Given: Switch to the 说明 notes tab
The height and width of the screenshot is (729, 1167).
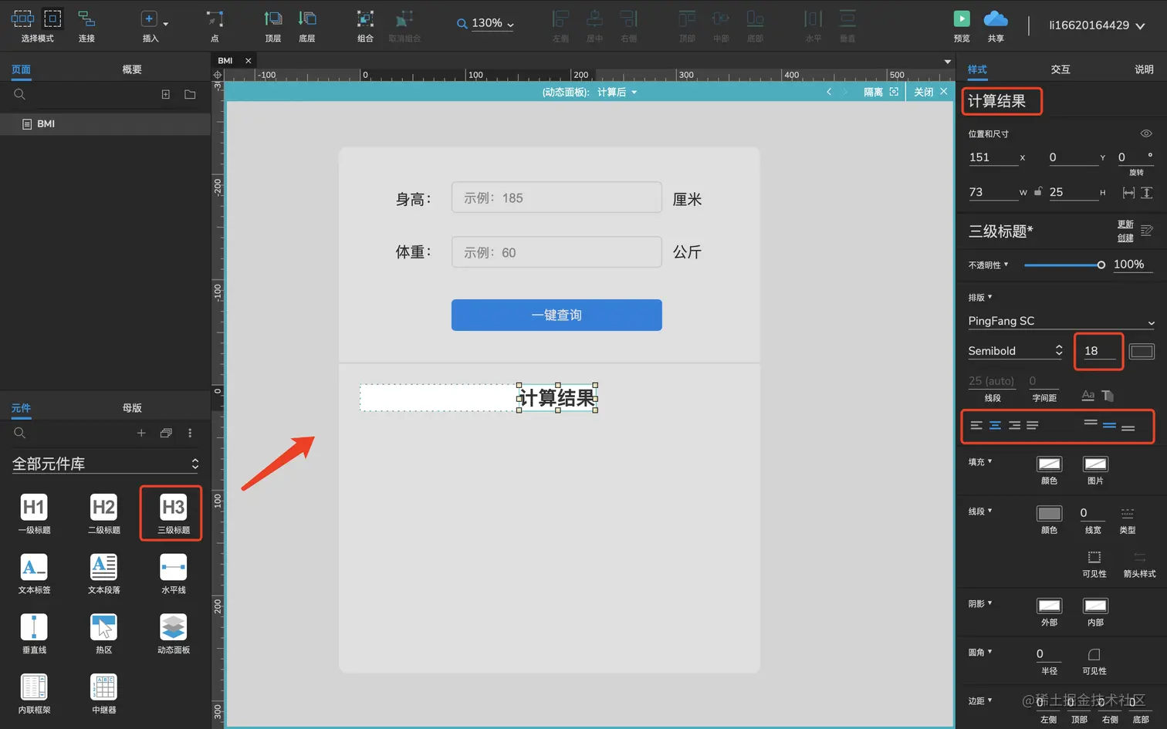Looking at the screenshot, I should (1144, 69).
